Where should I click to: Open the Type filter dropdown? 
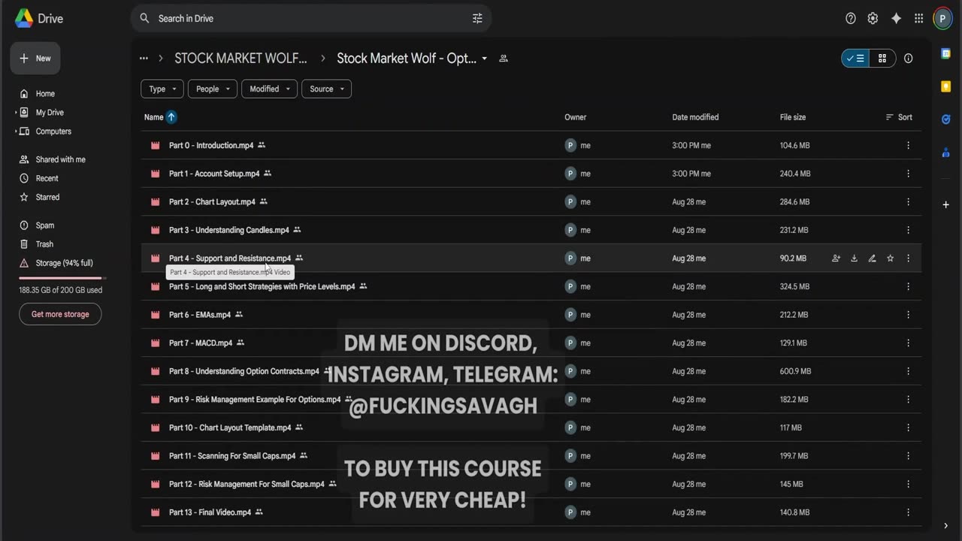pyautogui.click(x=162, y=89)
